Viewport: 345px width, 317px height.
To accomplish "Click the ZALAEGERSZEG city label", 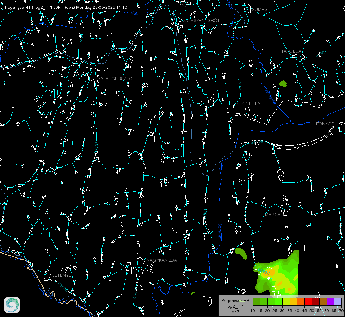I will [x=115, y=79].
